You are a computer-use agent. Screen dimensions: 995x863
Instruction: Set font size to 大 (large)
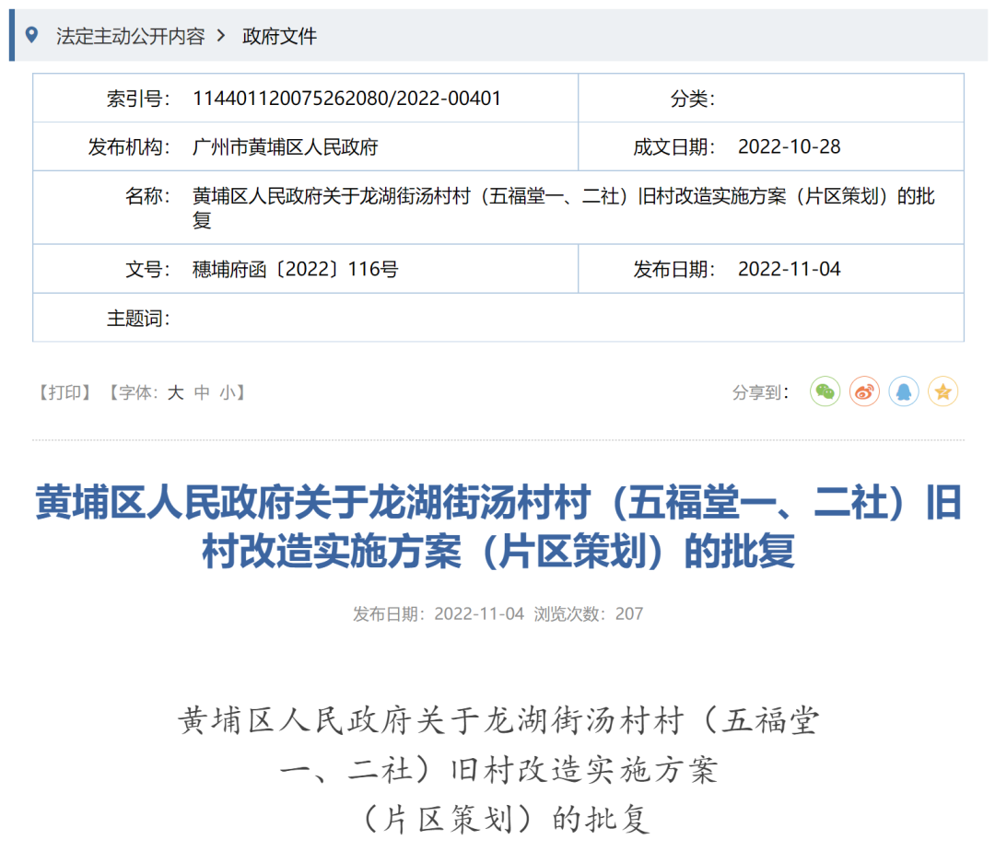[x=175, y=392]
